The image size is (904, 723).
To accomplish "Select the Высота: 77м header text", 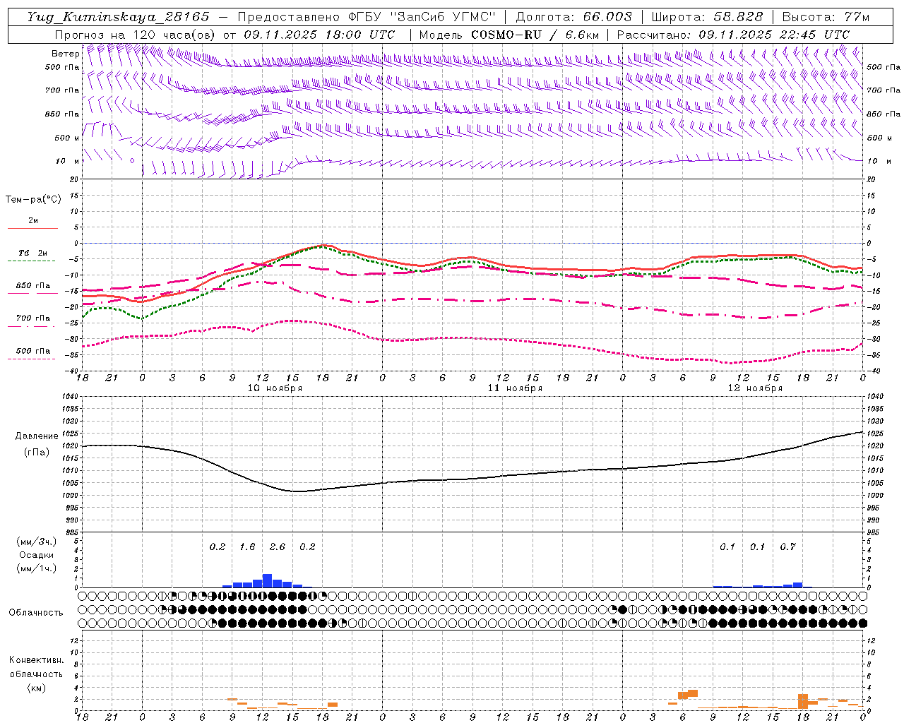I will 826,17.
